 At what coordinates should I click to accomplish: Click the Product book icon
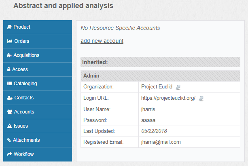pyautogui.click(x=9, y=27)
